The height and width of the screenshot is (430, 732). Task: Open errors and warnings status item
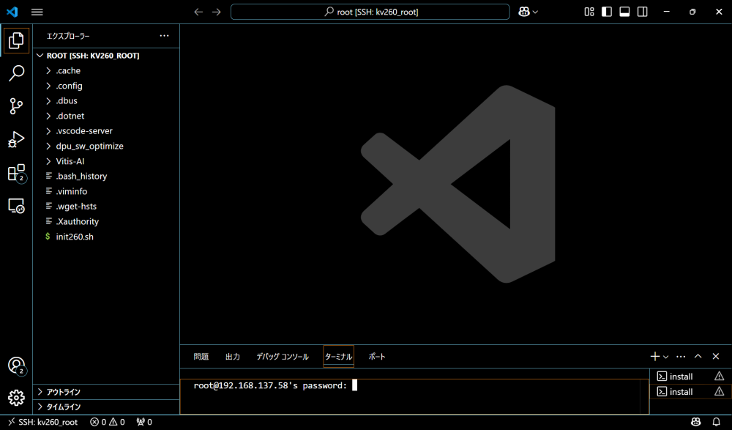(108, 423)
